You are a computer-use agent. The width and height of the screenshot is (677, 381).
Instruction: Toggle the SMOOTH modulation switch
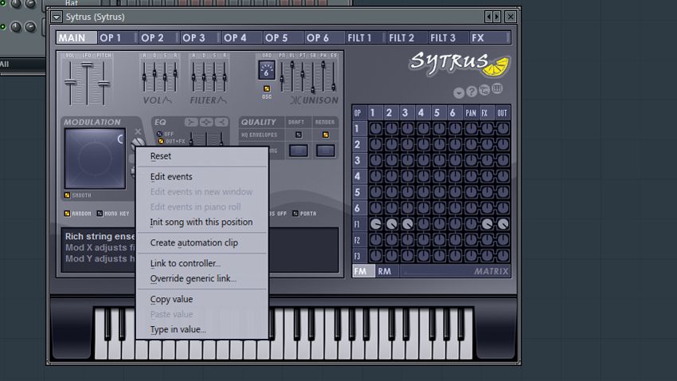point(67,195)
